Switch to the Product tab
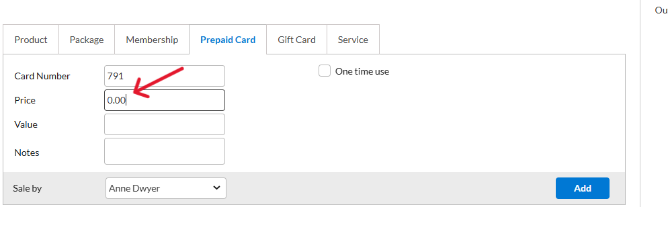The height and width of the screenshot is (244, 668). tap(31, 40)
